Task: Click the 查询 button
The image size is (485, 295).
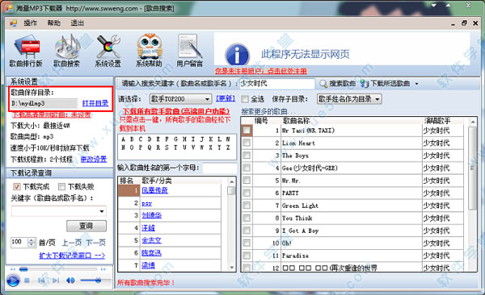Action: 86,226
